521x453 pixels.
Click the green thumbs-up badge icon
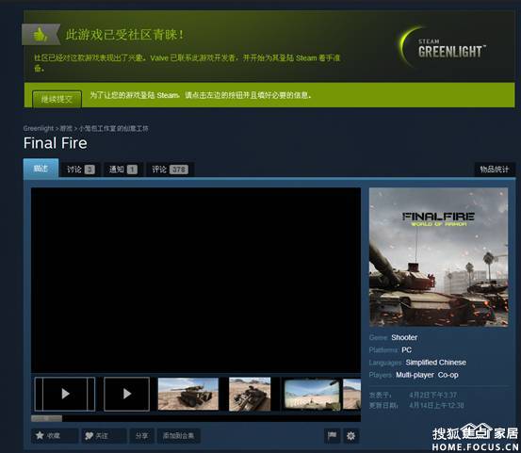[x=41, y=34]
